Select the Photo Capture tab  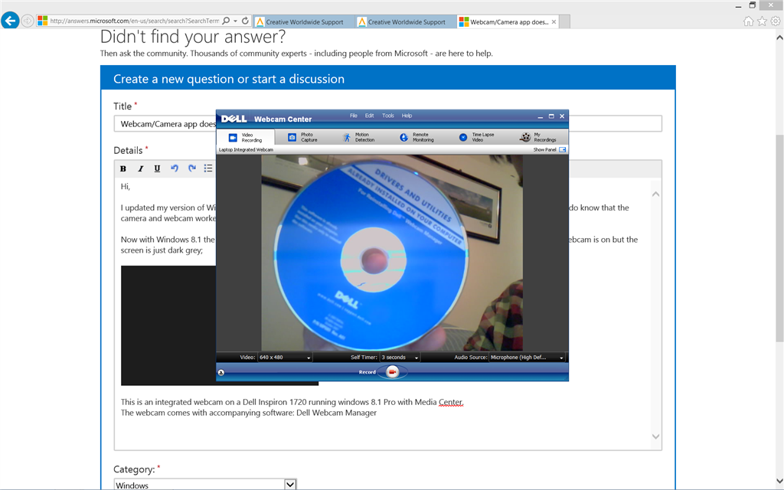pos(302,138)
